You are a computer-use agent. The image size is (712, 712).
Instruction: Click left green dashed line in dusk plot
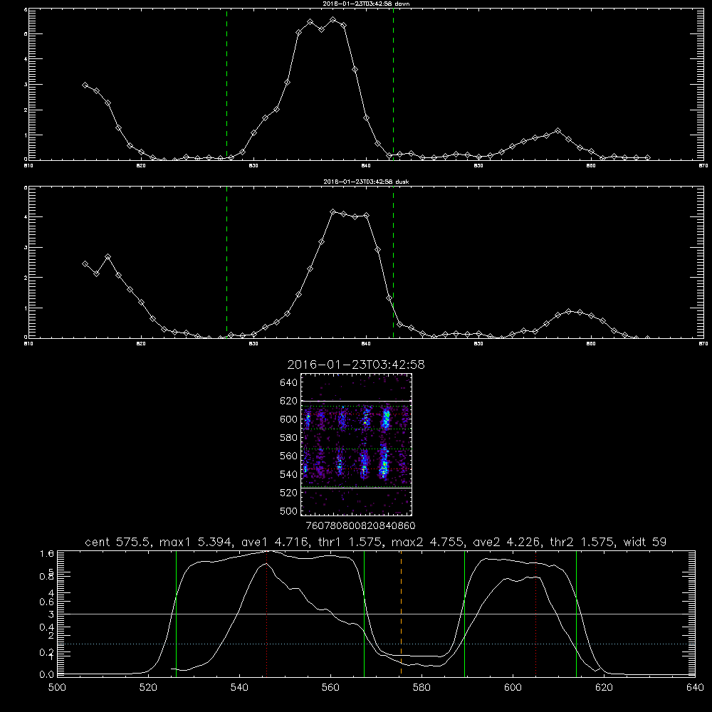point(226,262)
